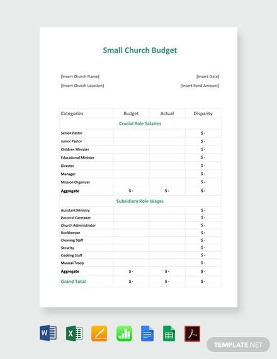The height and width of the screenshot is (359, 277).
Task: Open the Template.net logo link
Action: point(238,345)
